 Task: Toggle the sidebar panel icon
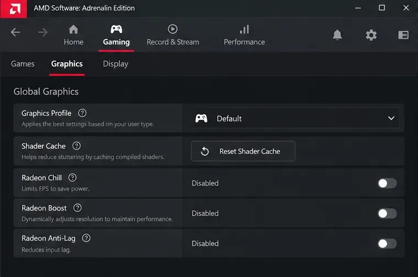pyautogui.click(x=403, y=35)
